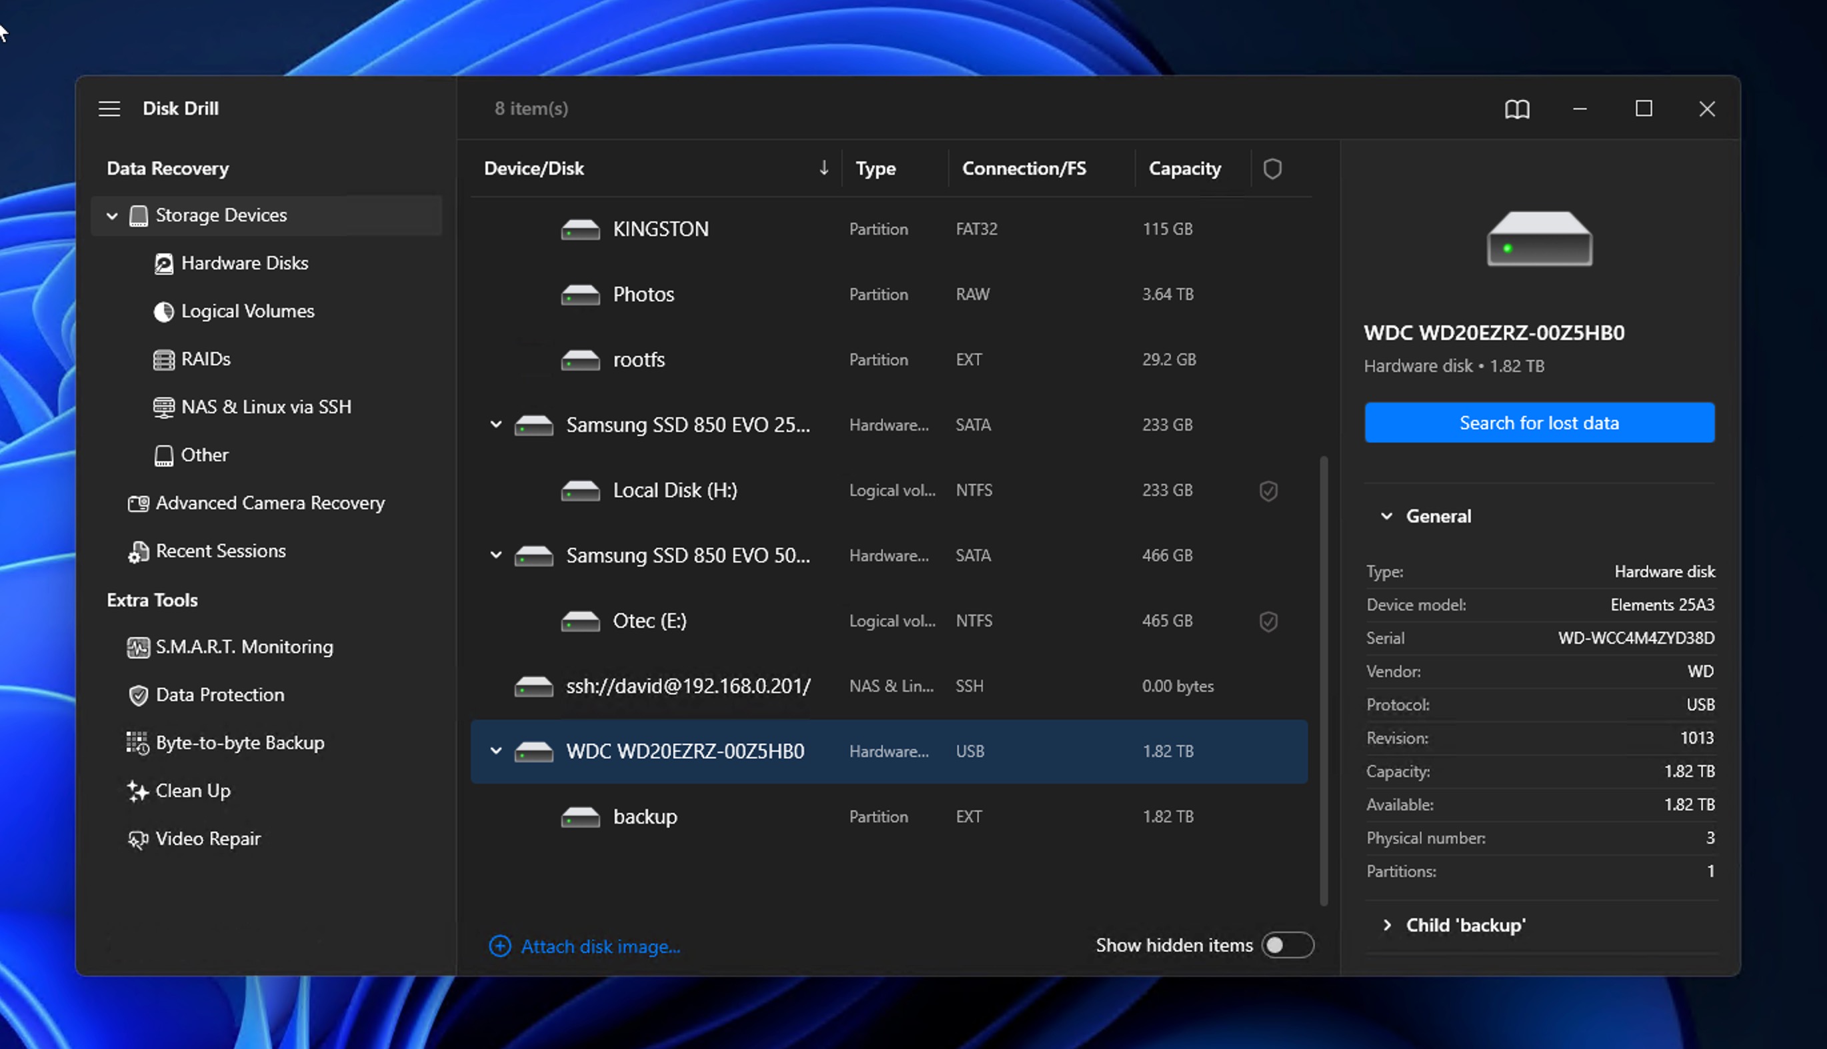Open the help book icon in title bar
Viewport: 1827px width, 1049px height.
(1517, 109)
